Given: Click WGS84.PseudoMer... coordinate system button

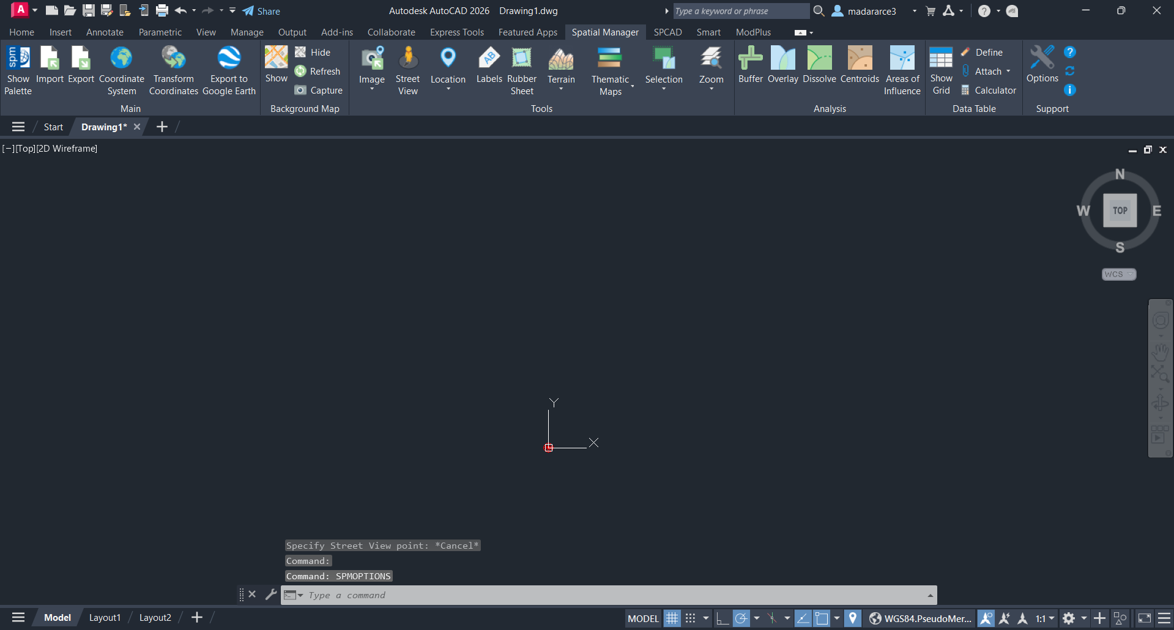Looking at the screenshot, I should click(x=921, y=618).
